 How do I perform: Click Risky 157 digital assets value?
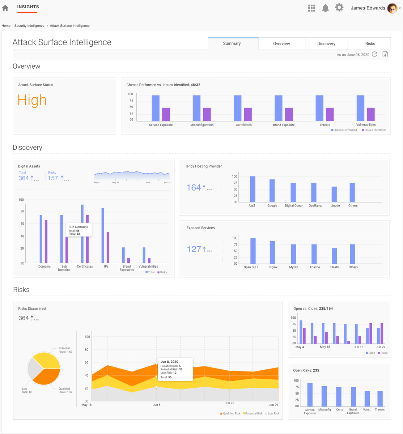[53, 178]
